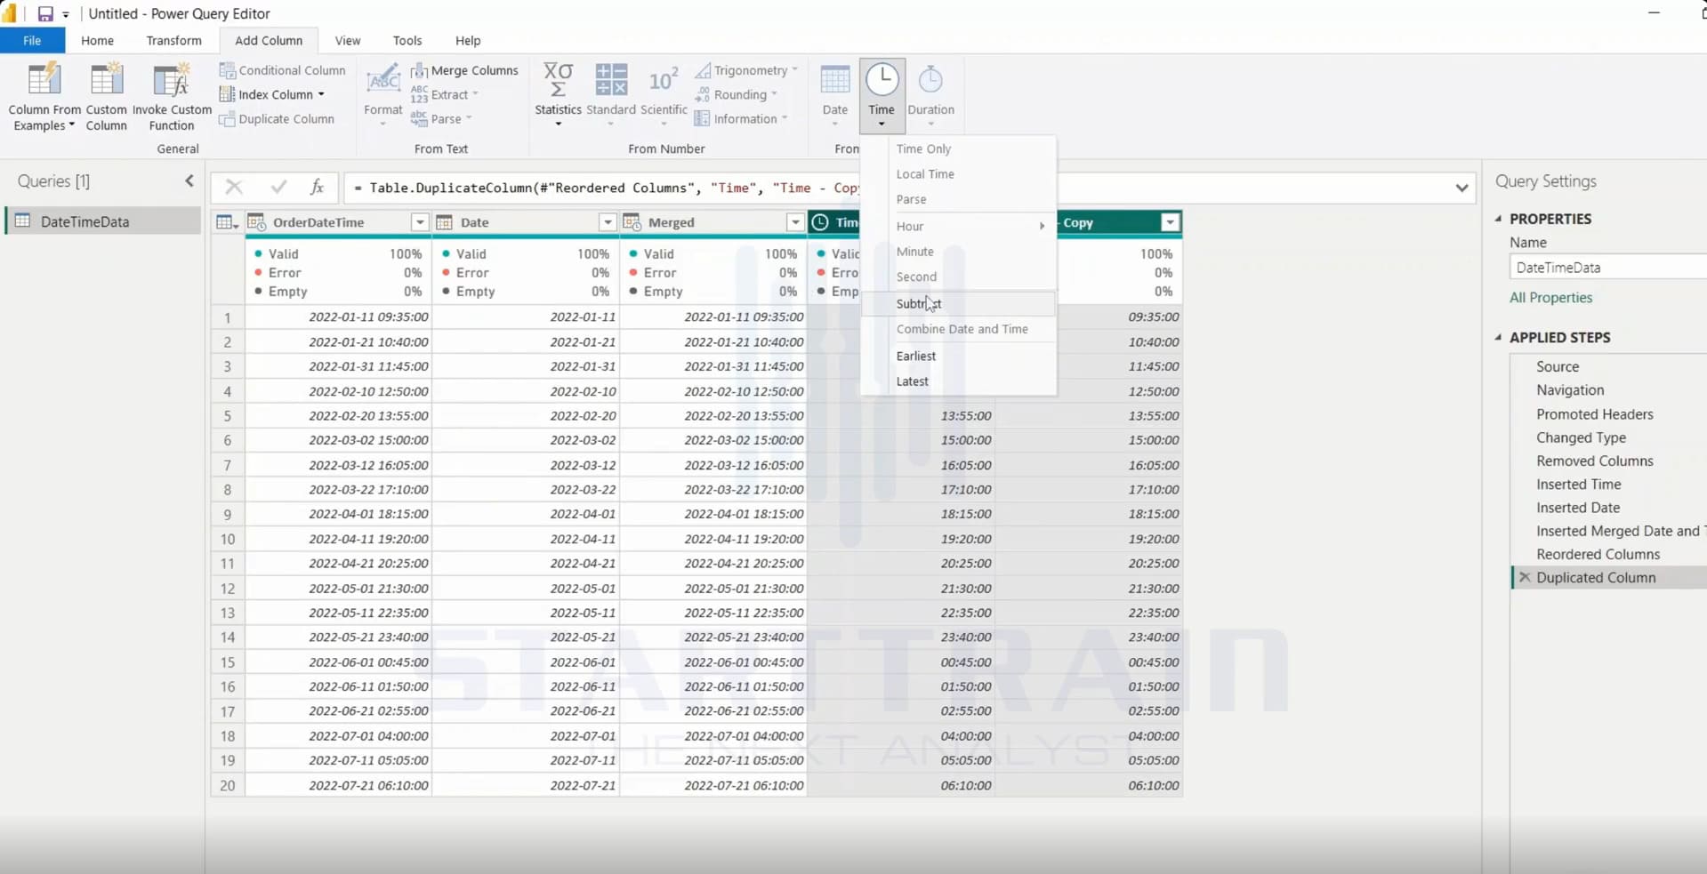Screen dimensions: 1707x874
Task: Open the table options menu icon
Action: (228, 222)
